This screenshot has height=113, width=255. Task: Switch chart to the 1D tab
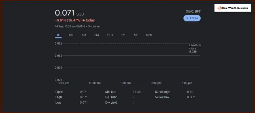58,35
